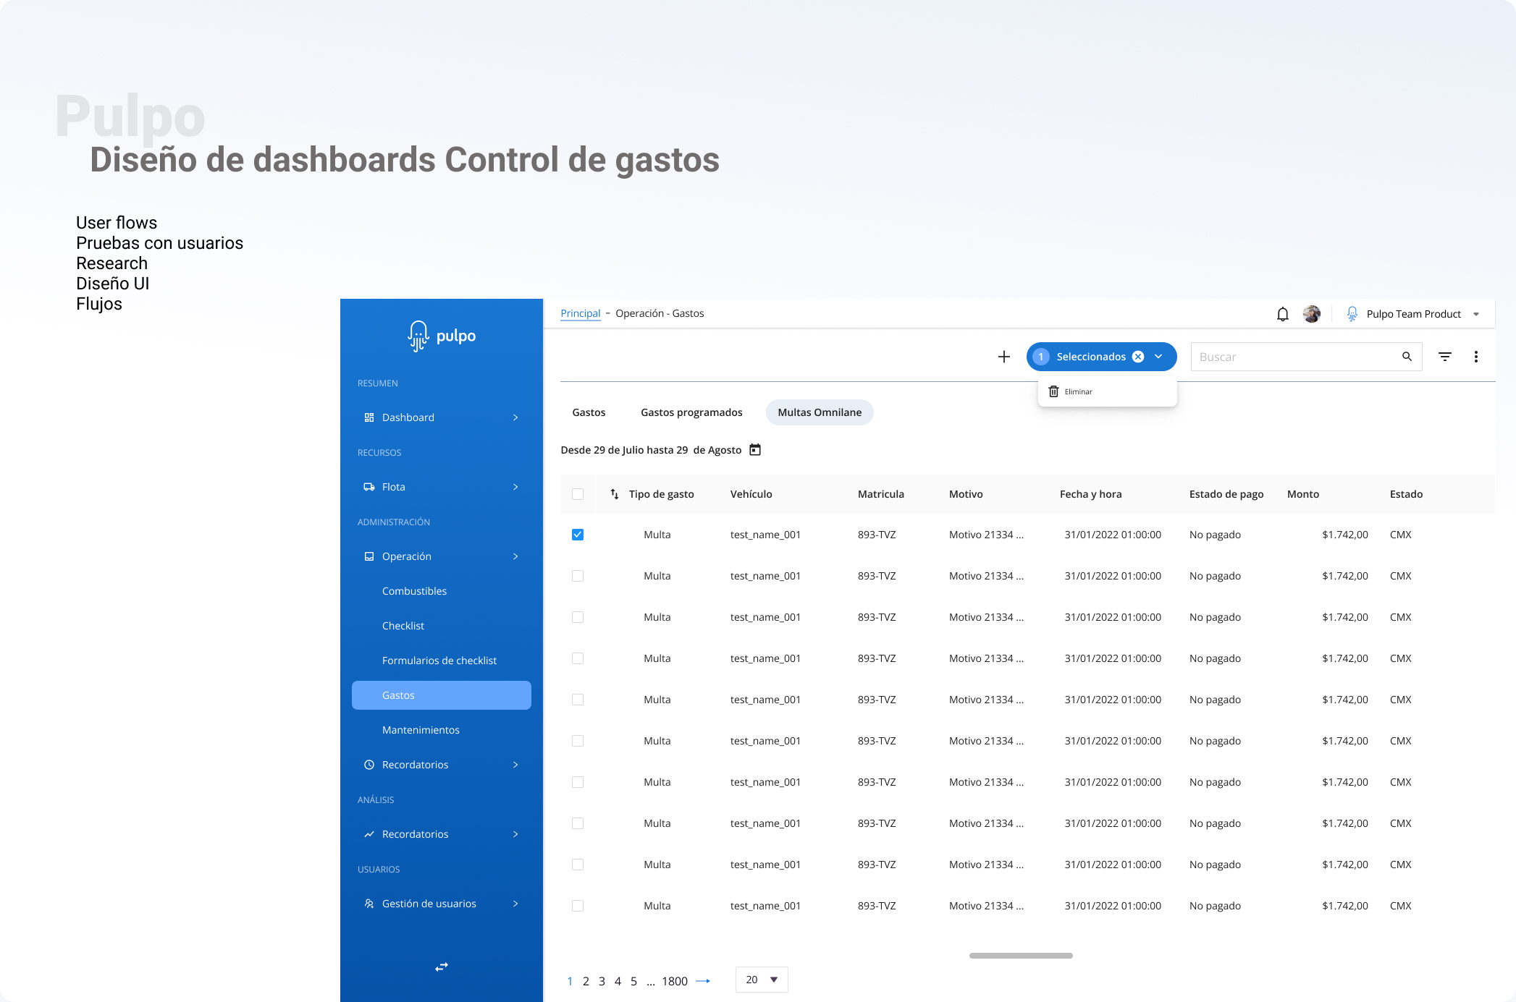Open the three-dot more options menu
Screen dimensions: 1516x1002
1475,357
